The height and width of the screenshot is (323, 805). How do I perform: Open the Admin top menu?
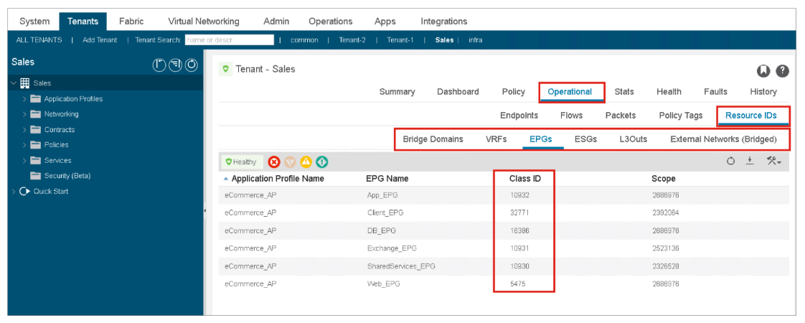tap(276, 21)
